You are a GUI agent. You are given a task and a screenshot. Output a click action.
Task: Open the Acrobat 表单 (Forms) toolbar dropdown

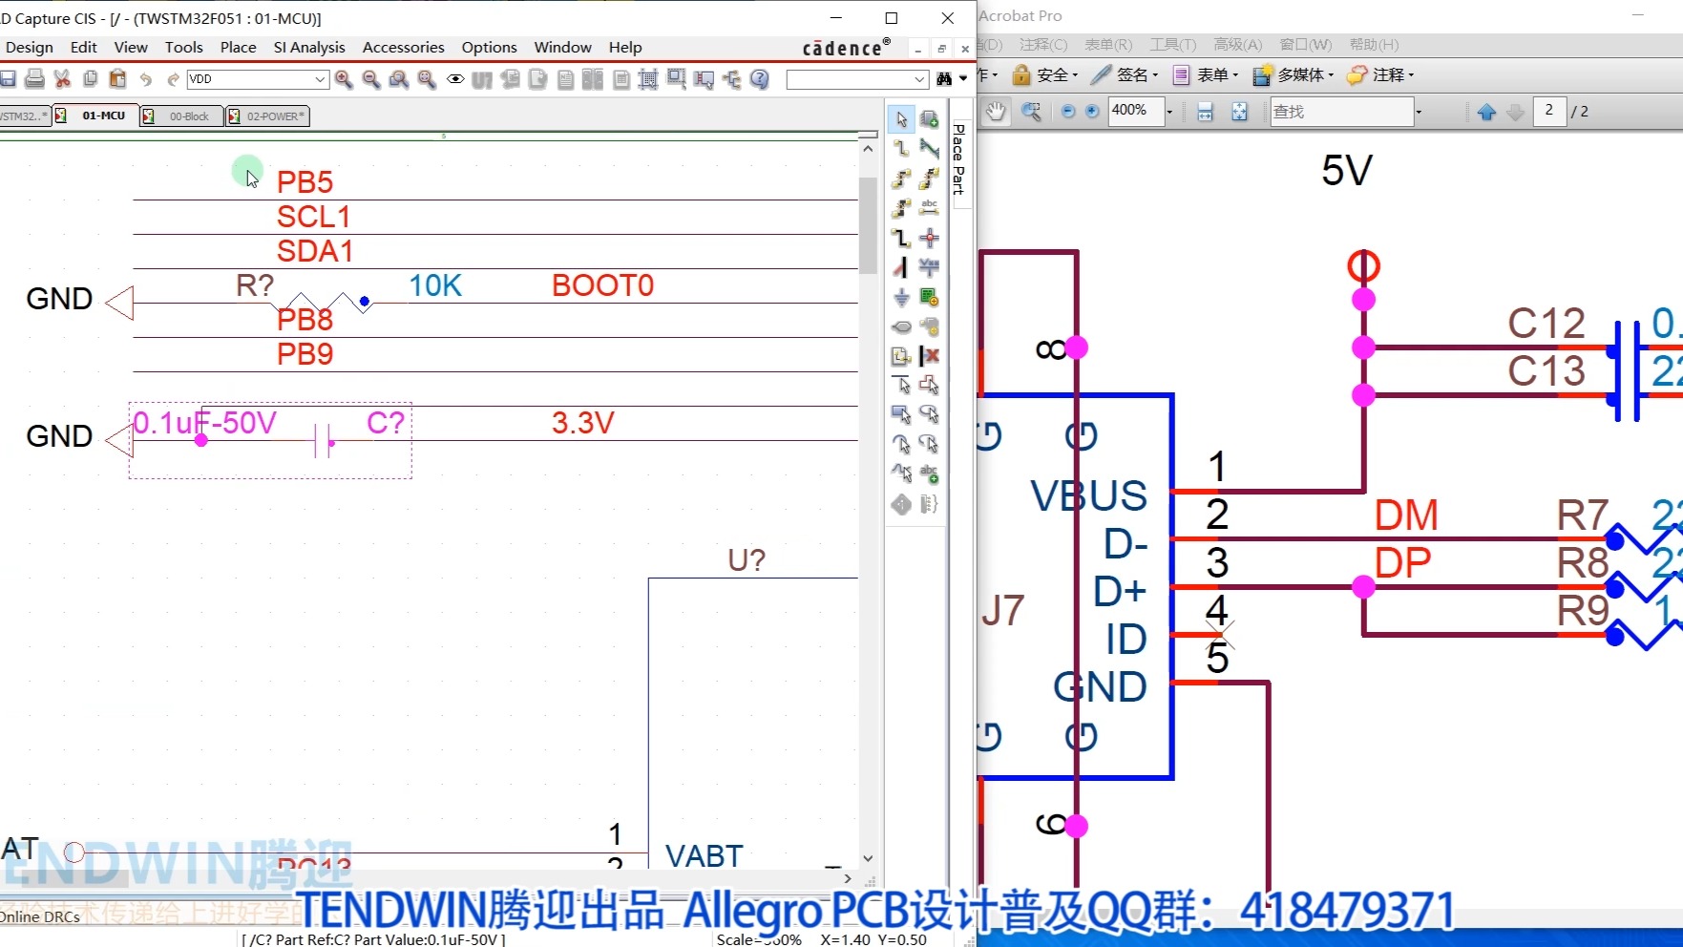(x=1206, y=74)
